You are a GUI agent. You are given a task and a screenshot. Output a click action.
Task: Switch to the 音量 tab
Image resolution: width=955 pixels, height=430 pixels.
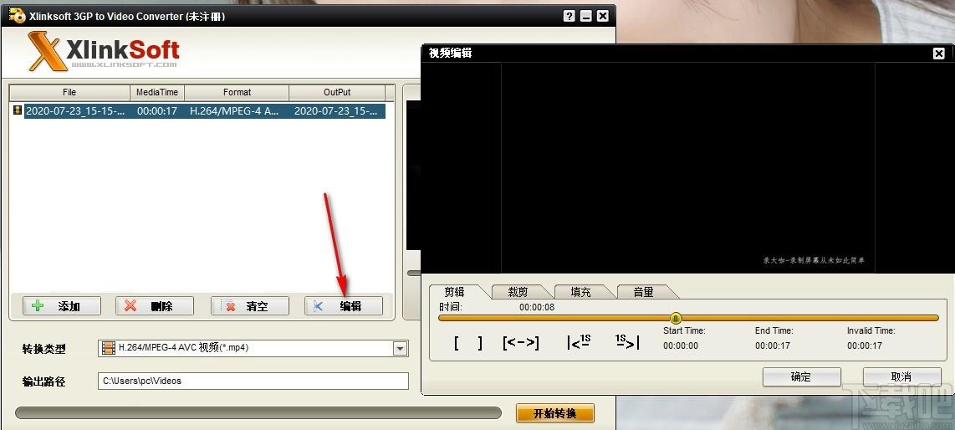[644, 292]
